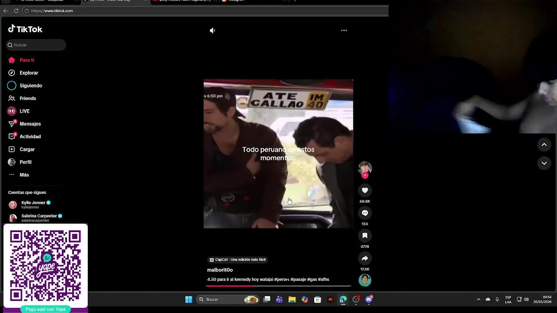Open the malborit0o username link
Viewport: 557px width, 313px height.
coord(220,270)
